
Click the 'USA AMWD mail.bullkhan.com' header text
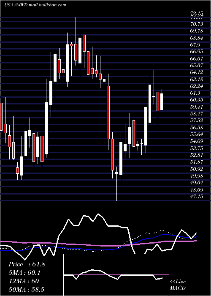tap(35, 5)
